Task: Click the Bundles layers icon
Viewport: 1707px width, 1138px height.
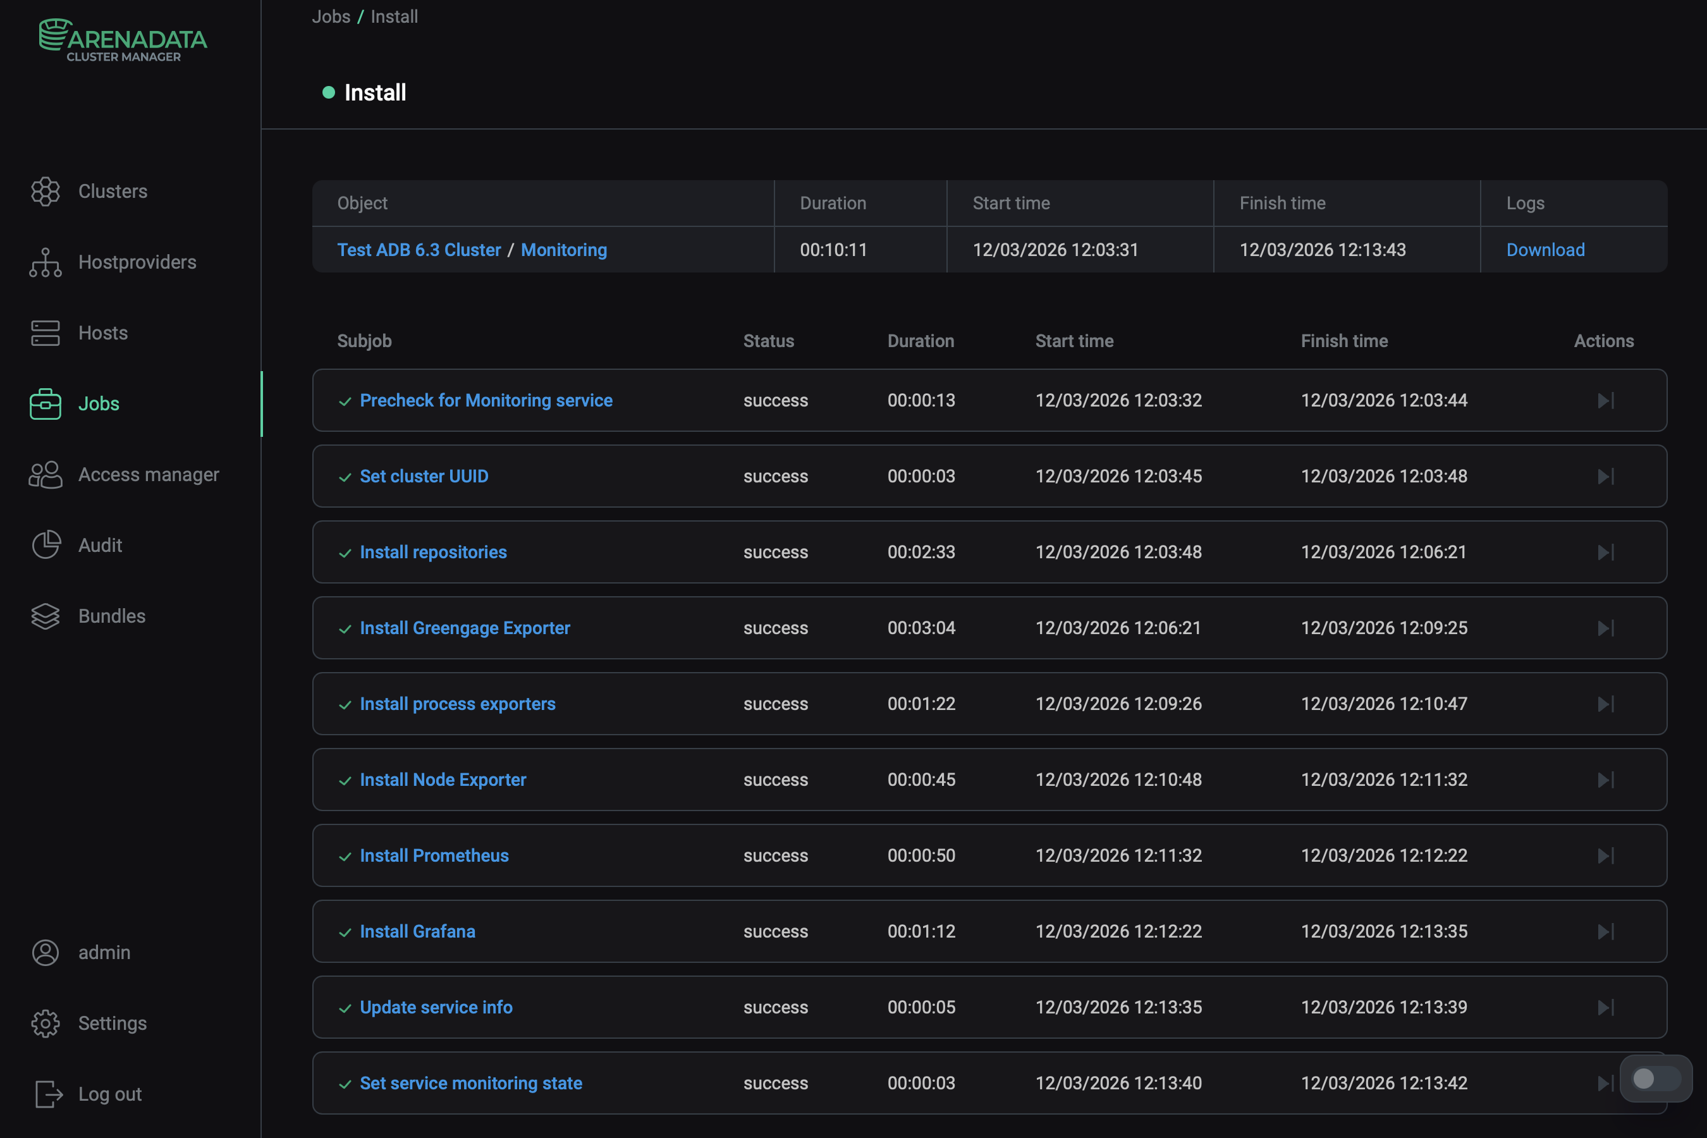Action: (45, 616)
